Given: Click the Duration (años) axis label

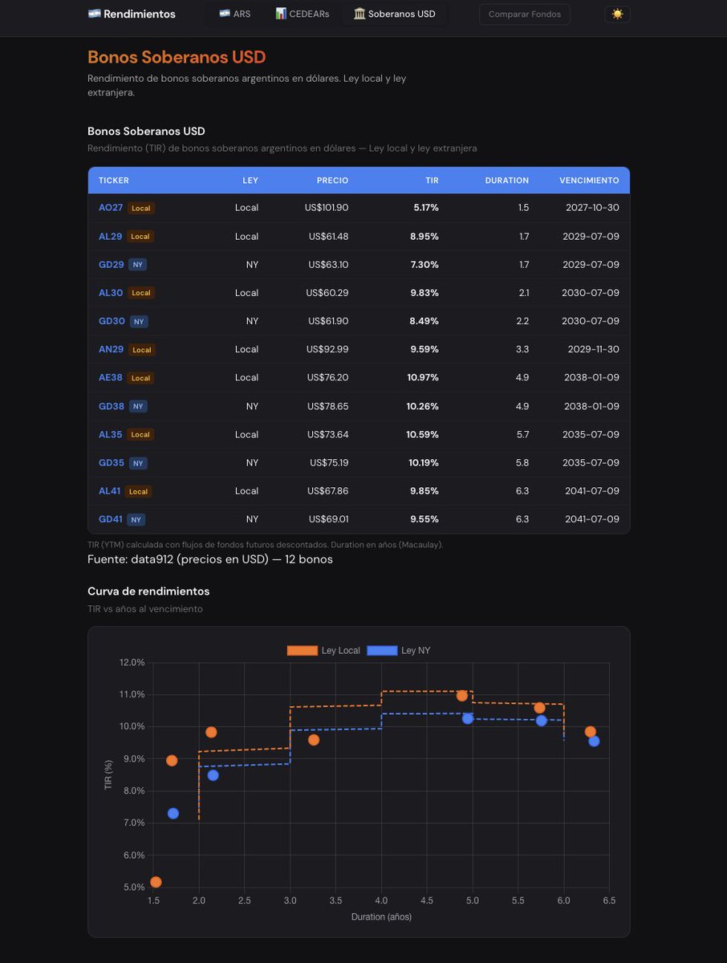Looking at the screenshot, I should (381, 916).
